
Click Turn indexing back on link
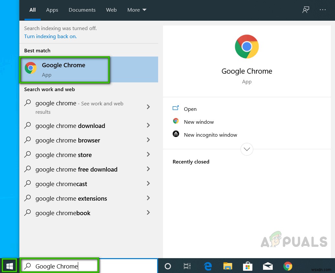tap(50, 37)
